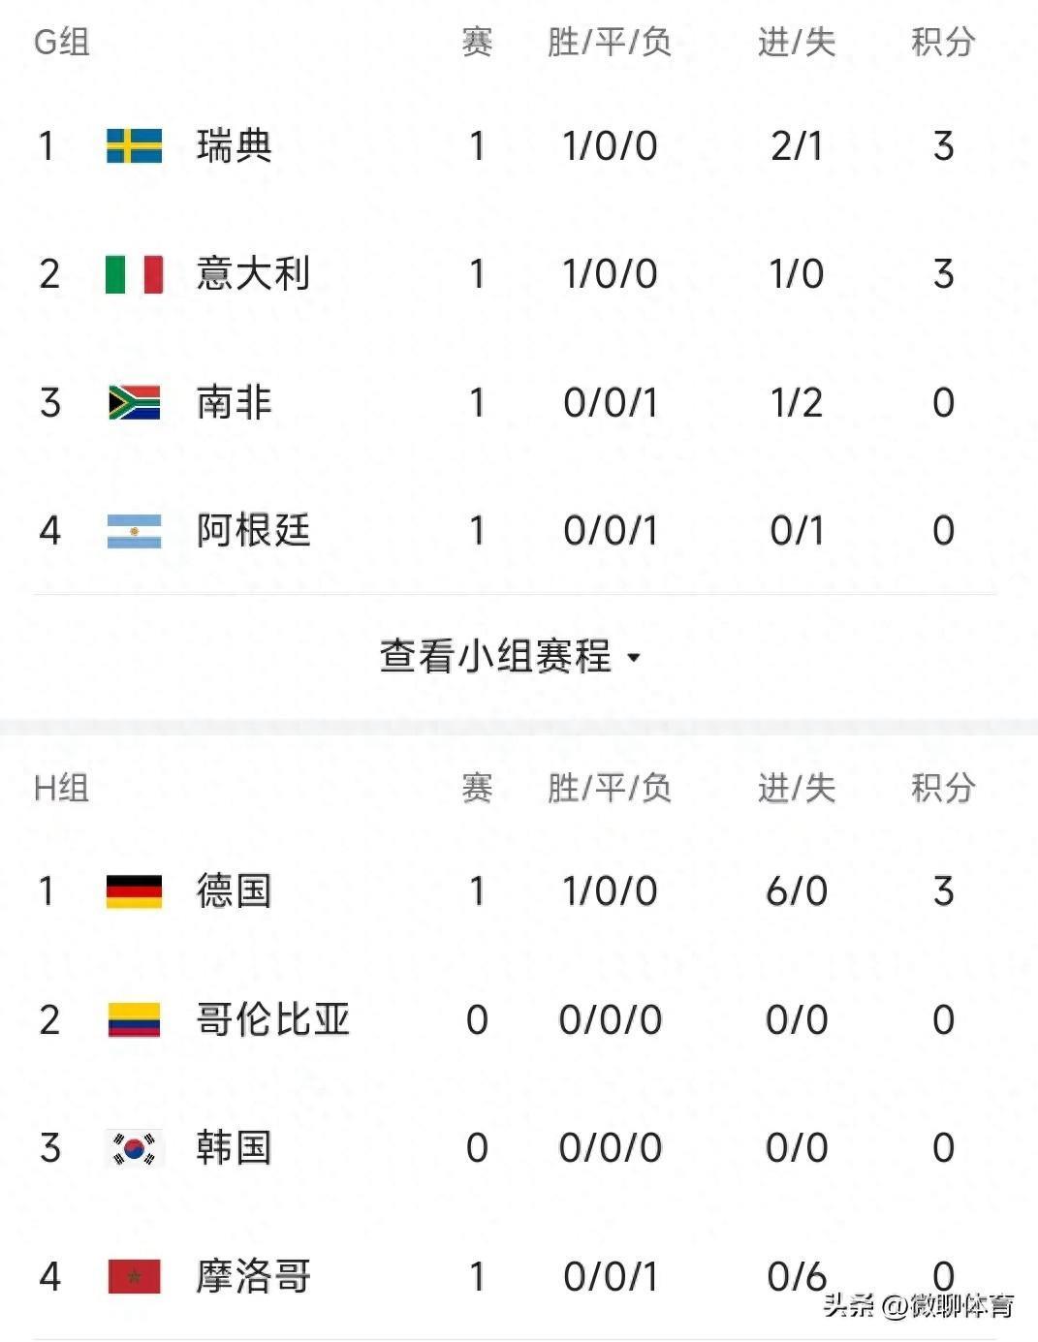Click the Italy flag icon
1038x1342 pixels.
click(134, 274)
